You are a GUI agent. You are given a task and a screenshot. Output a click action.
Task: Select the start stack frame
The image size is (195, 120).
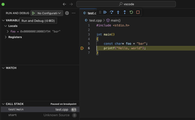(x=40, y=115)
